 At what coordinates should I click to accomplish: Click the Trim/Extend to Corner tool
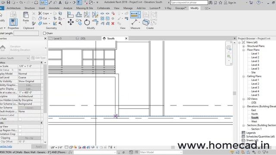click(95, 22)
